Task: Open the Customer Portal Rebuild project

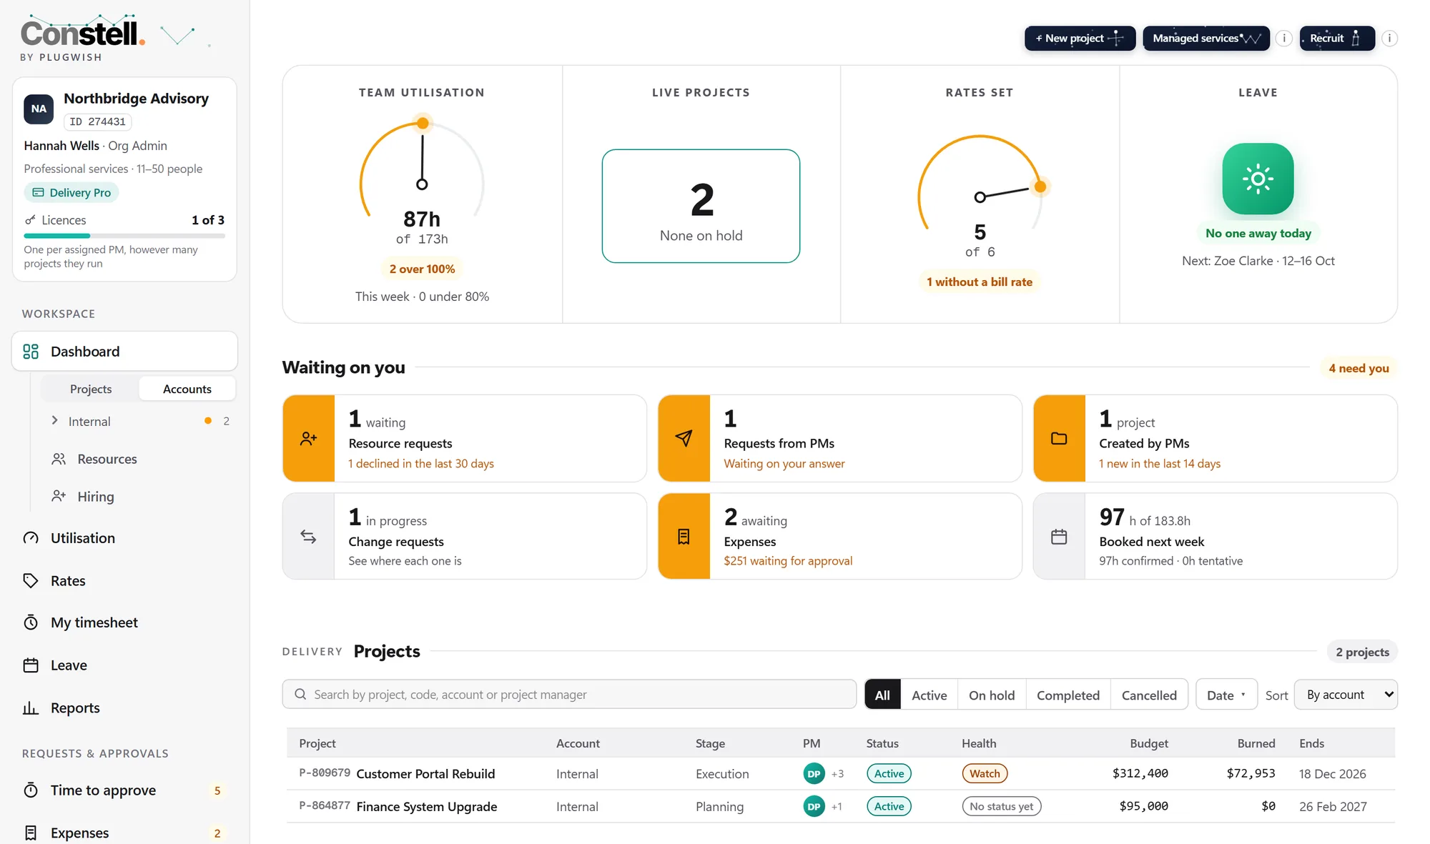Action: pyautogui.click(x=425, y=774)
